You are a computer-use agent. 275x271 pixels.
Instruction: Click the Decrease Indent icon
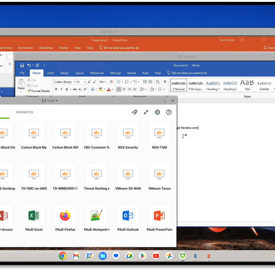click(x=145, y=82)
